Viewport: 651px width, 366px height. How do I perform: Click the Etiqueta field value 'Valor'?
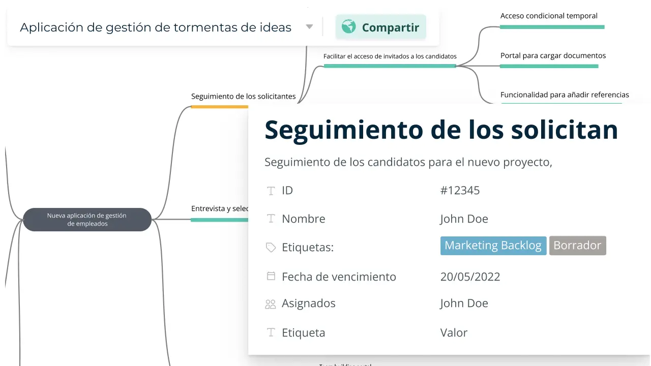(454, 333)
